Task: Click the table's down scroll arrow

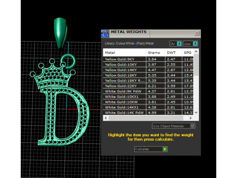Action: pos(196,112)
